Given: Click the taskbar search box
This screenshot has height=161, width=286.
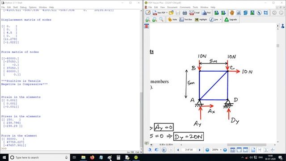Looking at the screenshot, I should [x=39, y=157].
